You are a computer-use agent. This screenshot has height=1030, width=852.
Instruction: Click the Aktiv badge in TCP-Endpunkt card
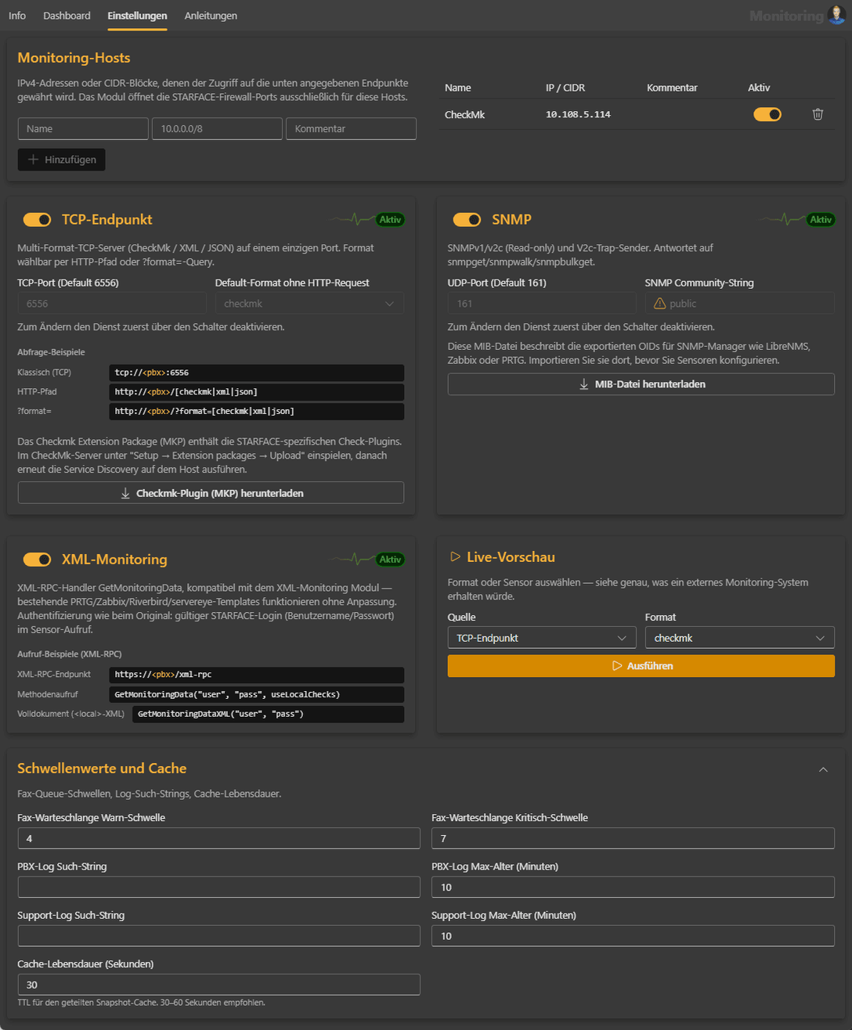click(x=390, y=220)
